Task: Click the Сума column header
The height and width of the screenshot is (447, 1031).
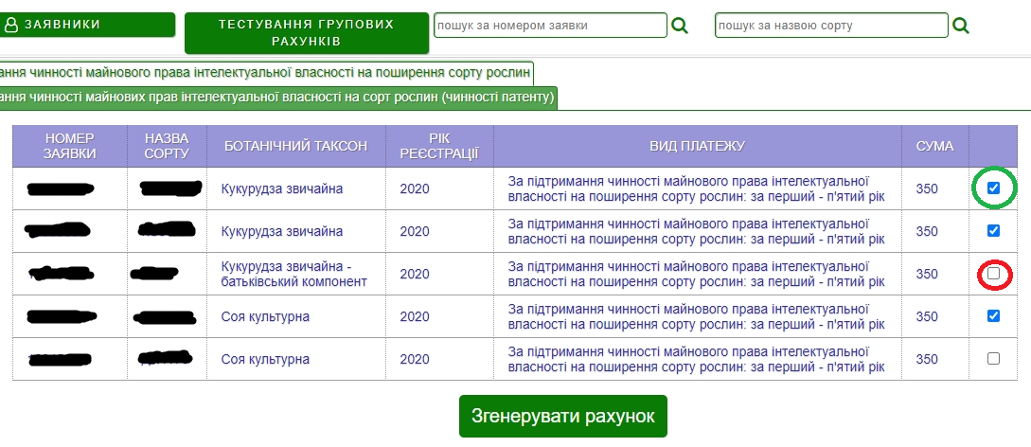Action: 934,146
